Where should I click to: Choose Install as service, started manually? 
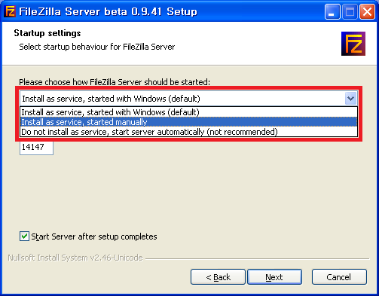(x=188, y=122)
